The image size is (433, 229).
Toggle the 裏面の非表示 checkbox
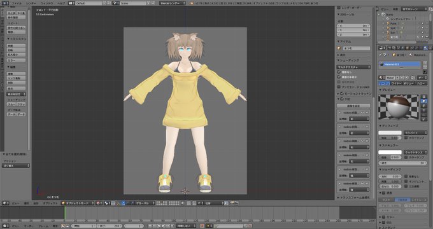click(339, 77)
